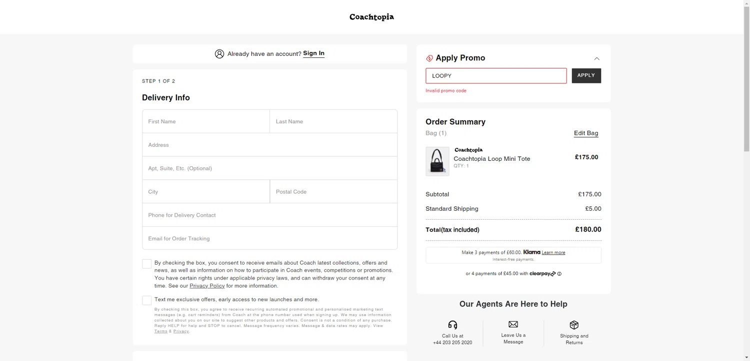Click the envelope Leave Us a Message icon
The image size is (750, 361).
click(x=513, y=325)
